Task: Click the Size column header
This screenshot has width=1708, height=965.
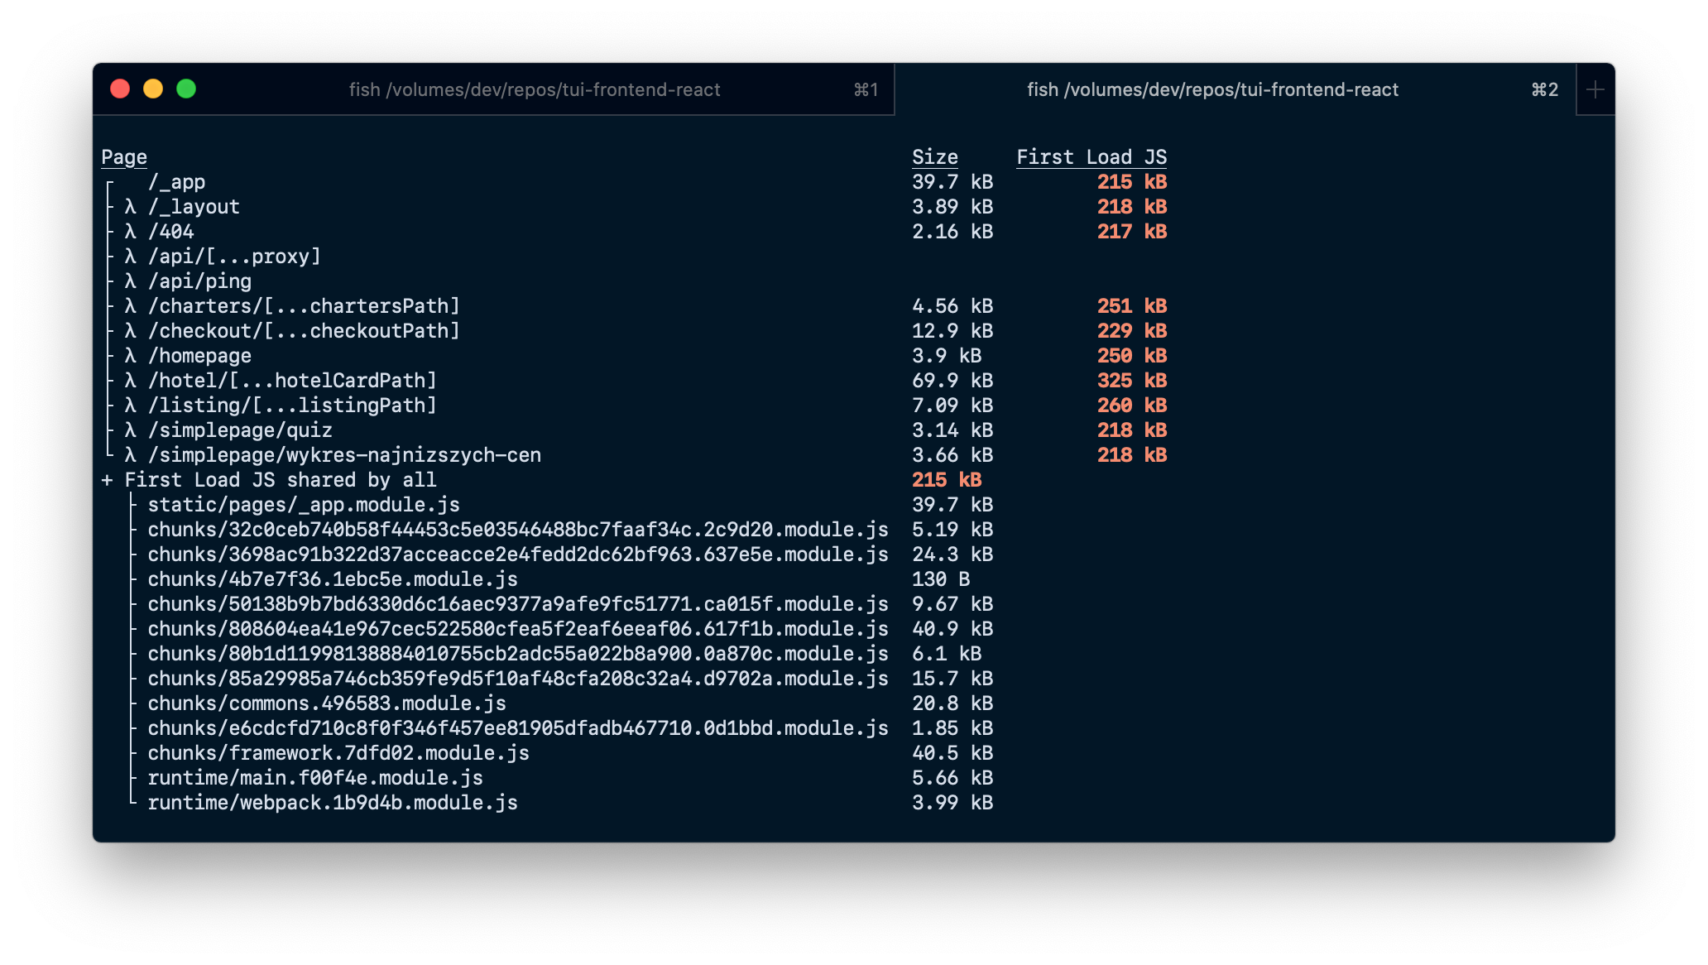Action: [x=935, y=156]
